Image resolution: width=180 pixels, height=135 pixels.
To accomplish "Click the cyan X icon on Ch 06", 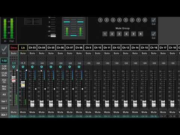I will [x=60, y=67].
